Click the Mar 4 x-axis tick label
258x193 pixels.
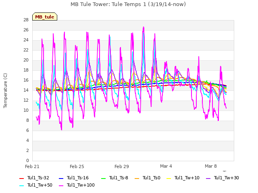click(x=166, y=166)
